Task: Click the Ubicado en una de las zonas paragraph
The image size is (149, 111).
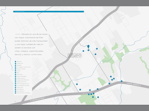Action: [x=31, y=44]
